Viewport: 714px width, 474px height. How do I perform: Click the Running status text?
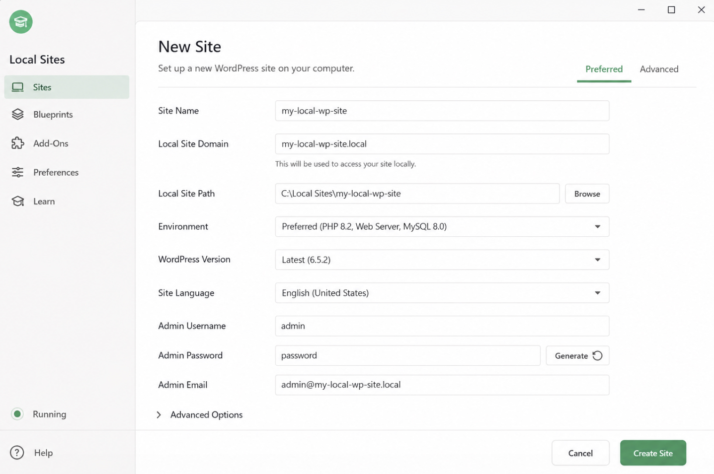(49, 414)
